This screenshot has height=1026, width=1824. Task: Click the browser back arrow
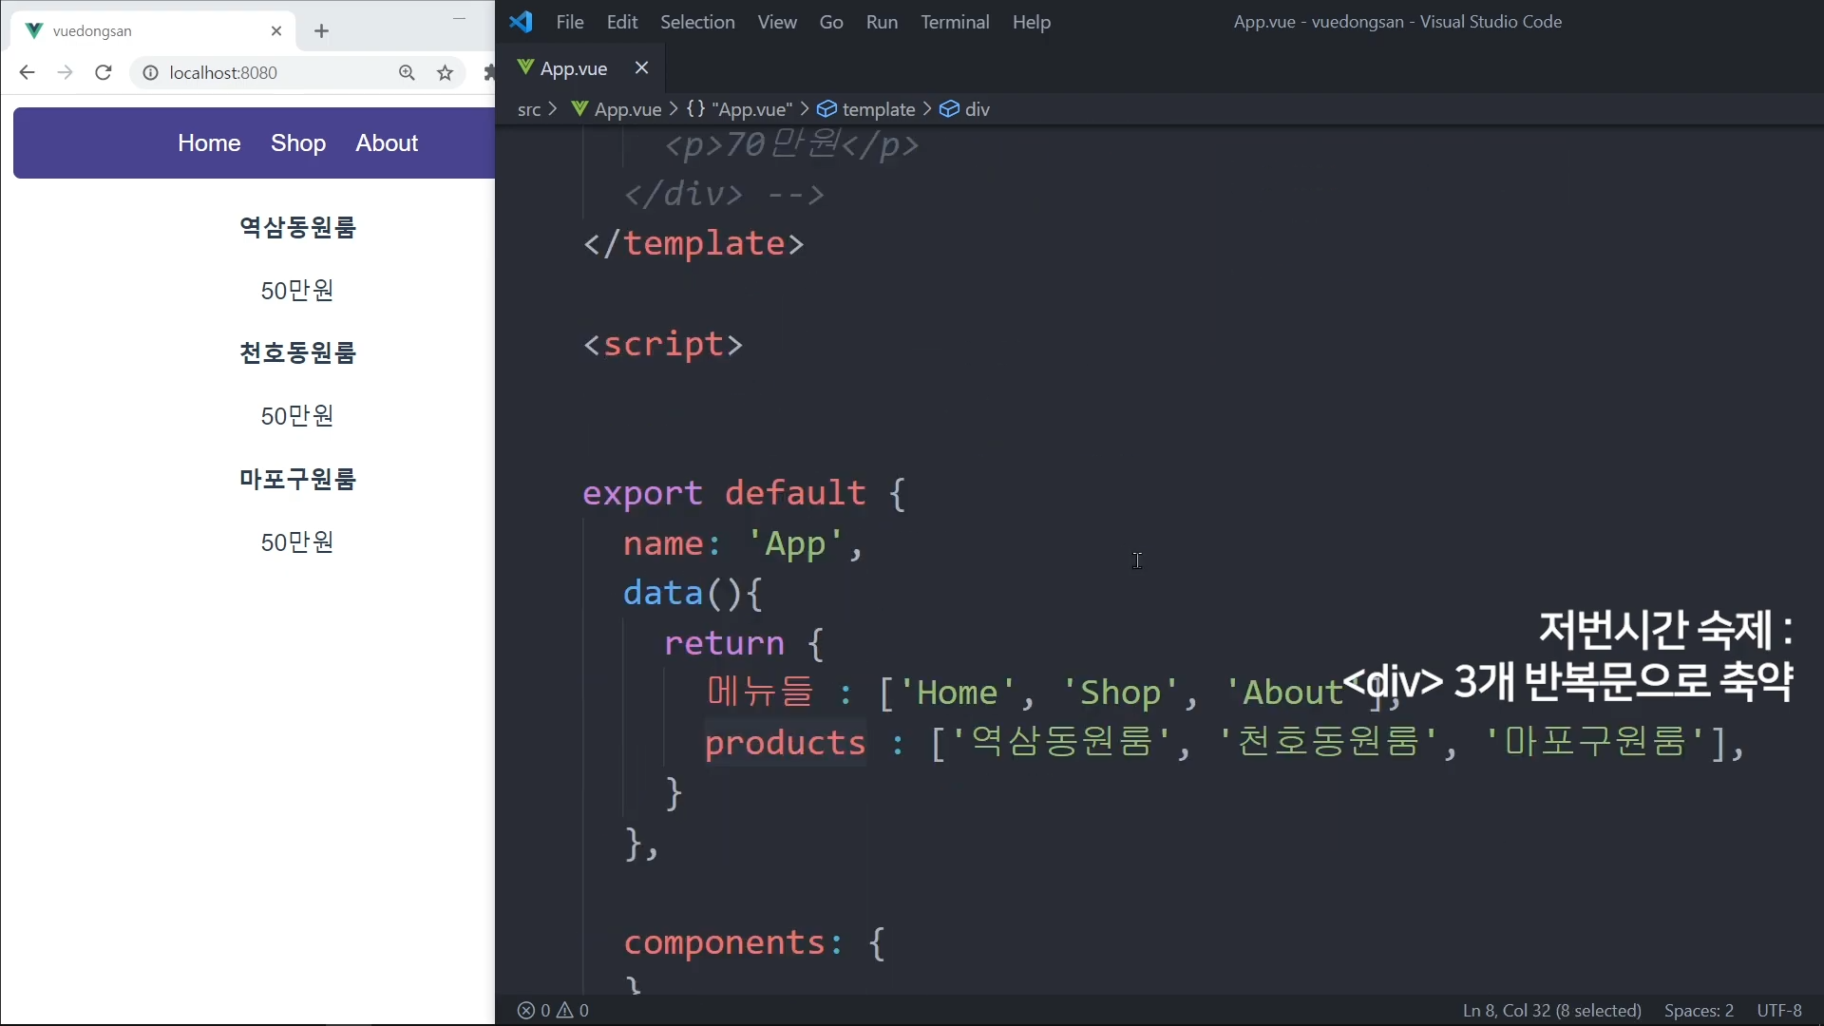[27, 73]
